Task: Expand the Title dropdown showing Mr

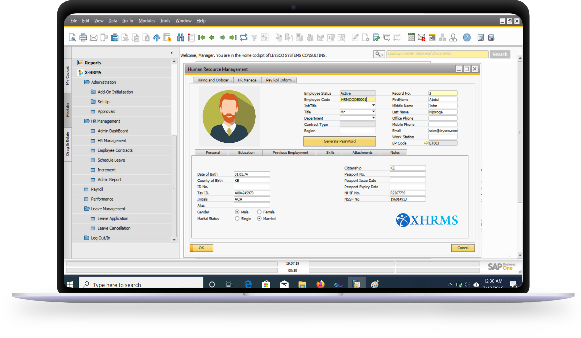Action: coord(373,112)
